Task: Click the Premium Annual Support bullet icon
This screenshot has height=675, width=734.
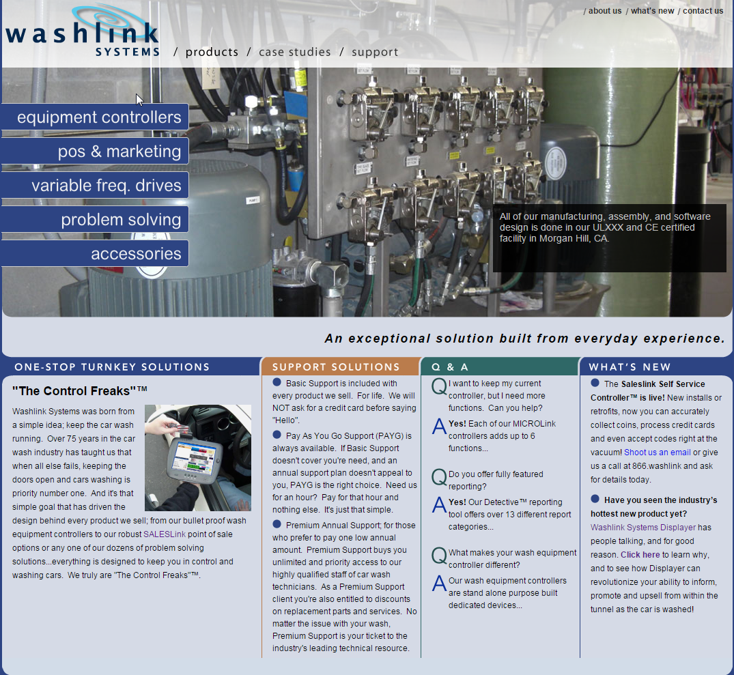Action: pos(277,524)
